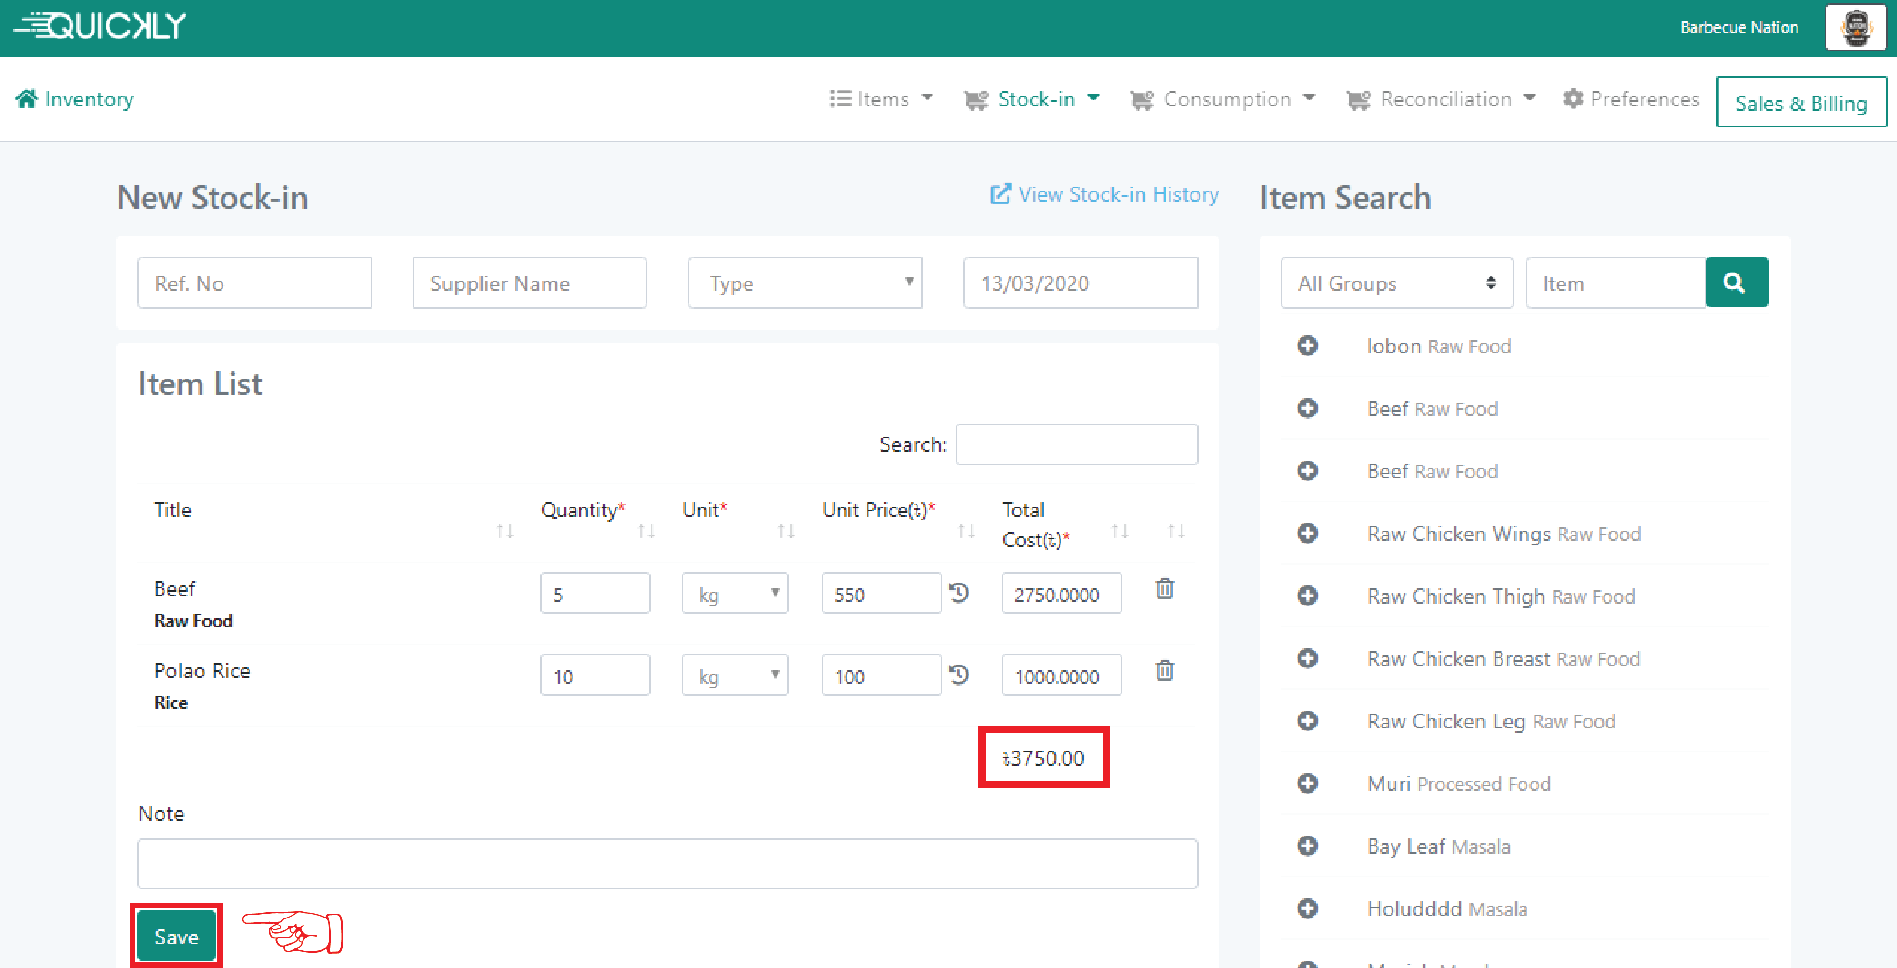This screenshot has width=1897, height=968.
Task: Click the history icon next to Polao Rice's price
Action: point(959,674)
